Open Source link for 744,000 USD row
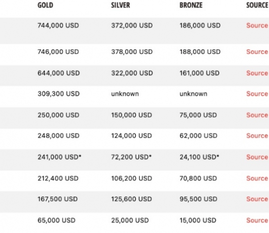The image size is (269, 233). click(x=257, y=26)
